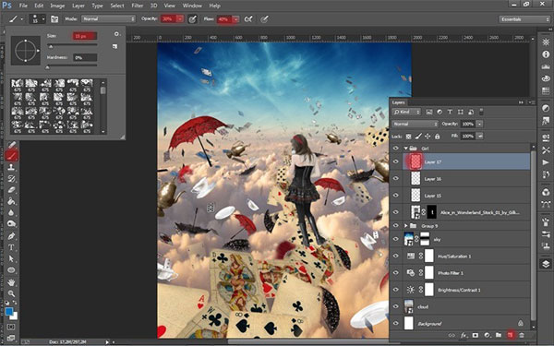
Task: Open the Layer menu
Action: point(78,6)
